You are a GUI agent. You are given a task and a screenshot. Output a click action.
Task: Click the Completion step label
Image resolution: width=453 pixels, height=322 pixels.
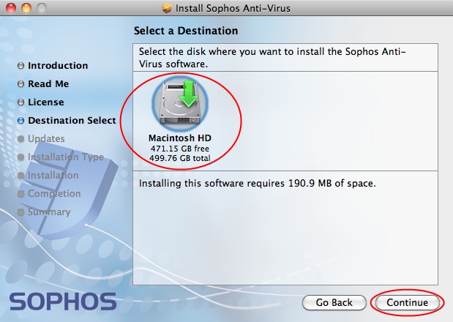54,194
